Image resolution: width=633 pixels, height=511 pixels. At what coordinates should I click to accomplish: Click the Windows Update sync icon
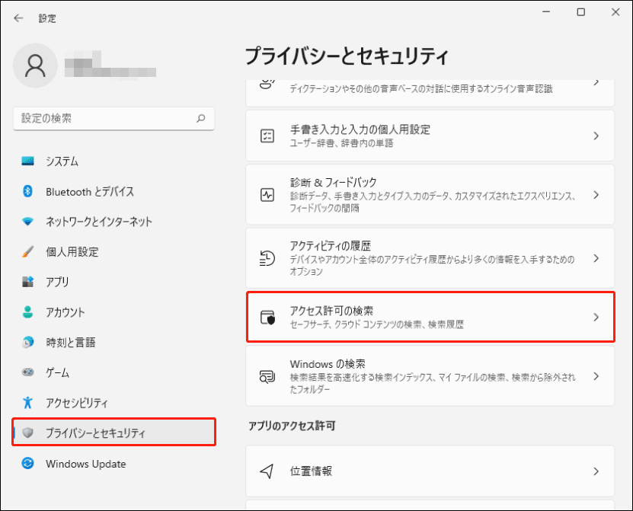pos(27,463)
